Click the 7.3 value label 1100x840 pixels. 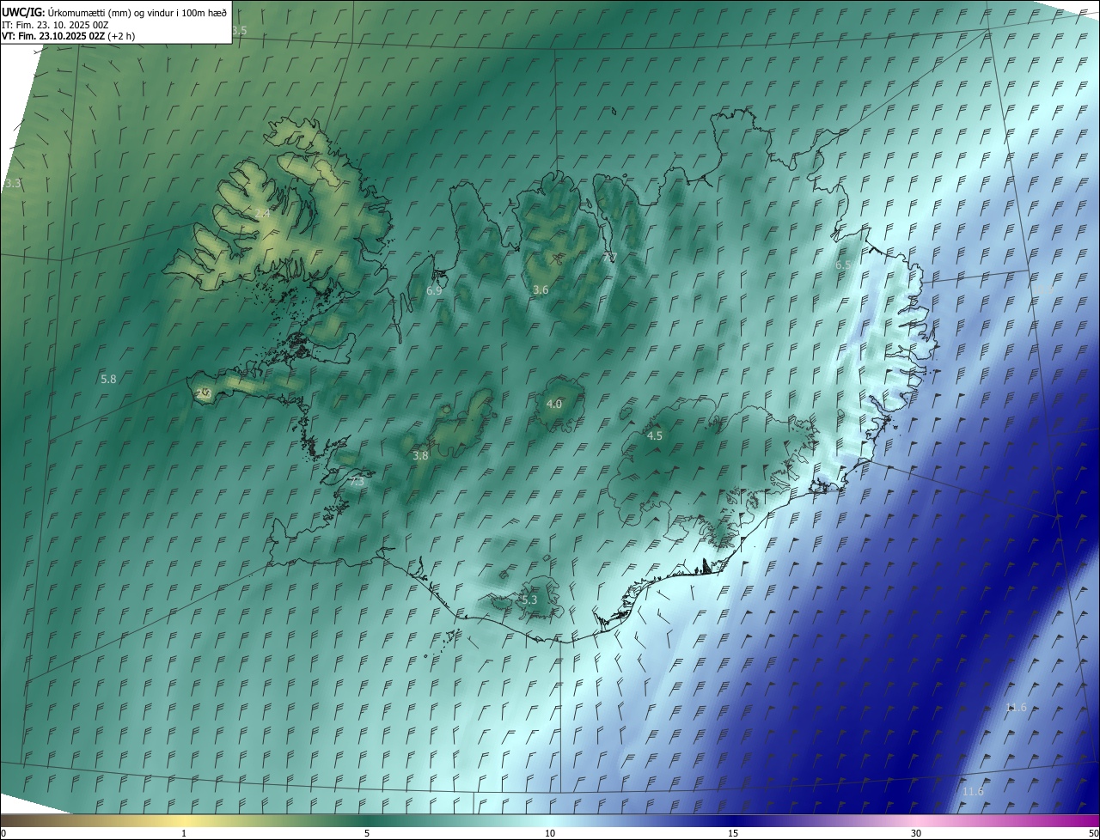(x=357, y=482)
